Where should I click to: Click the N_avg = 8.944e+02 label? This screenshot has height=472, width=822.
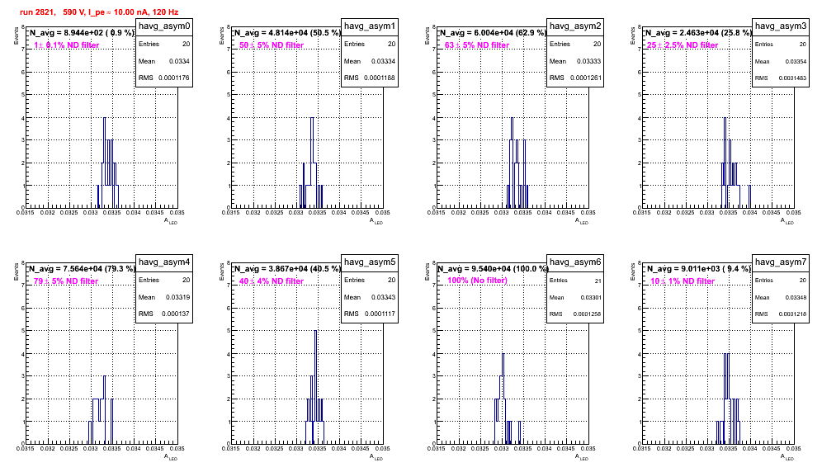click(81, 33)
